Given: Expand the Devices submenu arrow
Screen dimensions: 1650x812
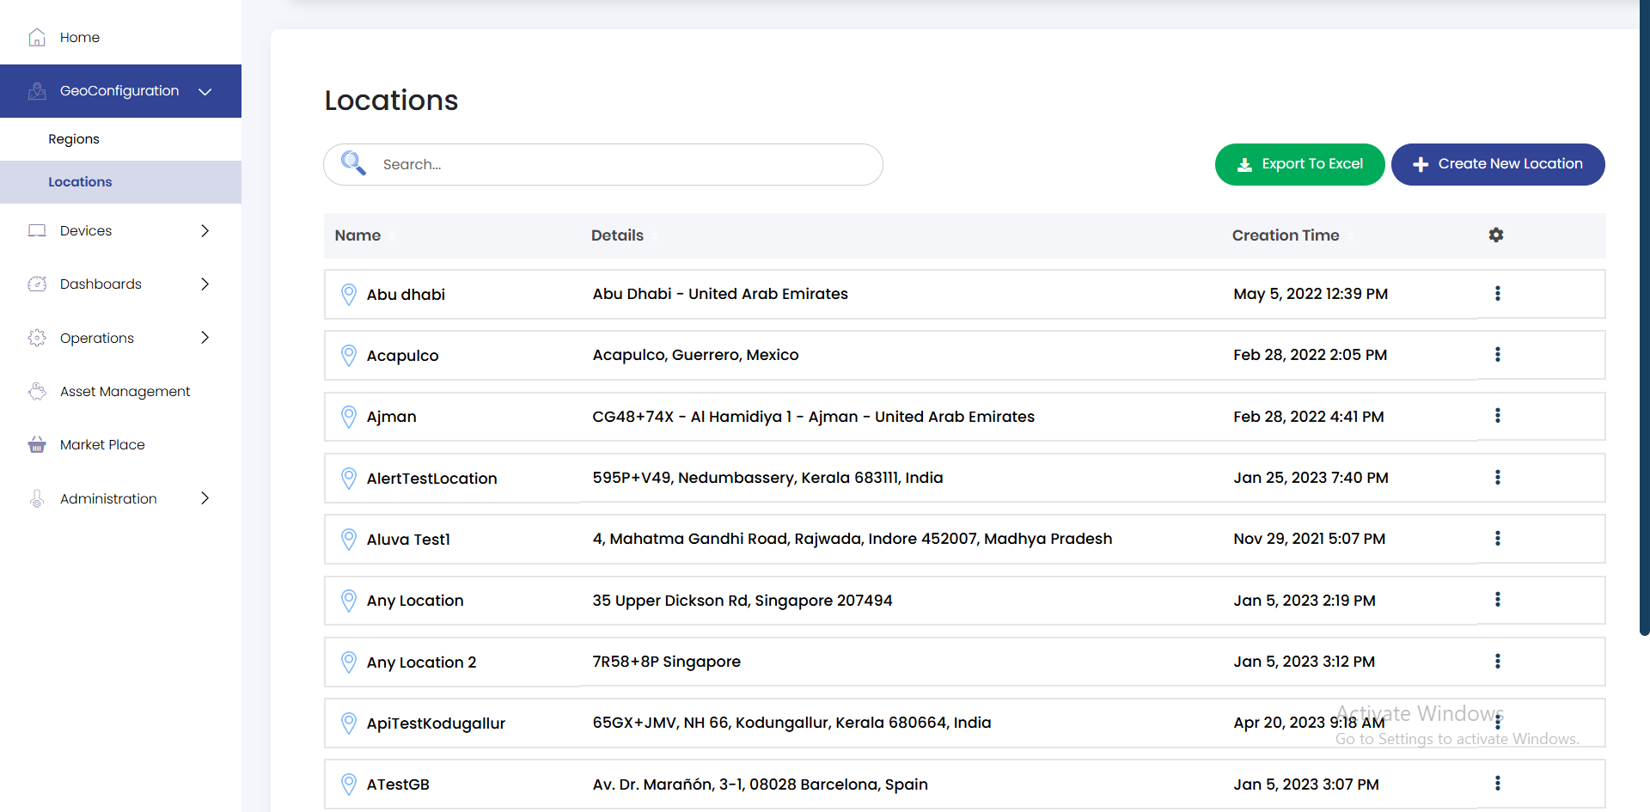Looking at the screenshot, I should click(x=205, y=231).
